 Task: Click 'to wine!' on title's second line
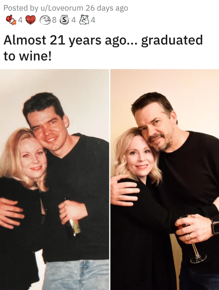28,56
